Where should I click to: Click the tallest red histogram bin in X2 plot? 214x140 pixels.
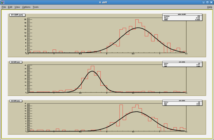[93, 79]
